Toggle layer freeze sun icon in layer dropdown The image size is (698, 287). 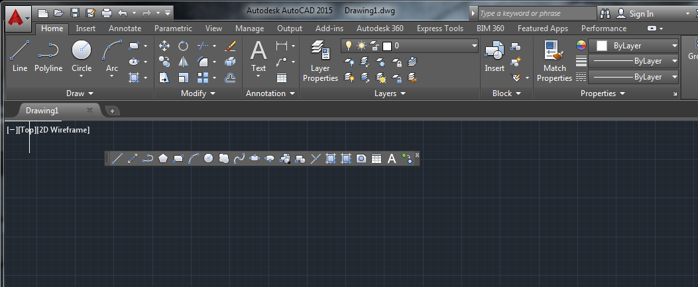pyautogui.click(x=361, y=46)
